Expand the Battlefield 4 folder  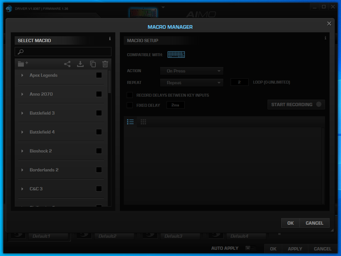pyautogui.click(x=22, y=132)
